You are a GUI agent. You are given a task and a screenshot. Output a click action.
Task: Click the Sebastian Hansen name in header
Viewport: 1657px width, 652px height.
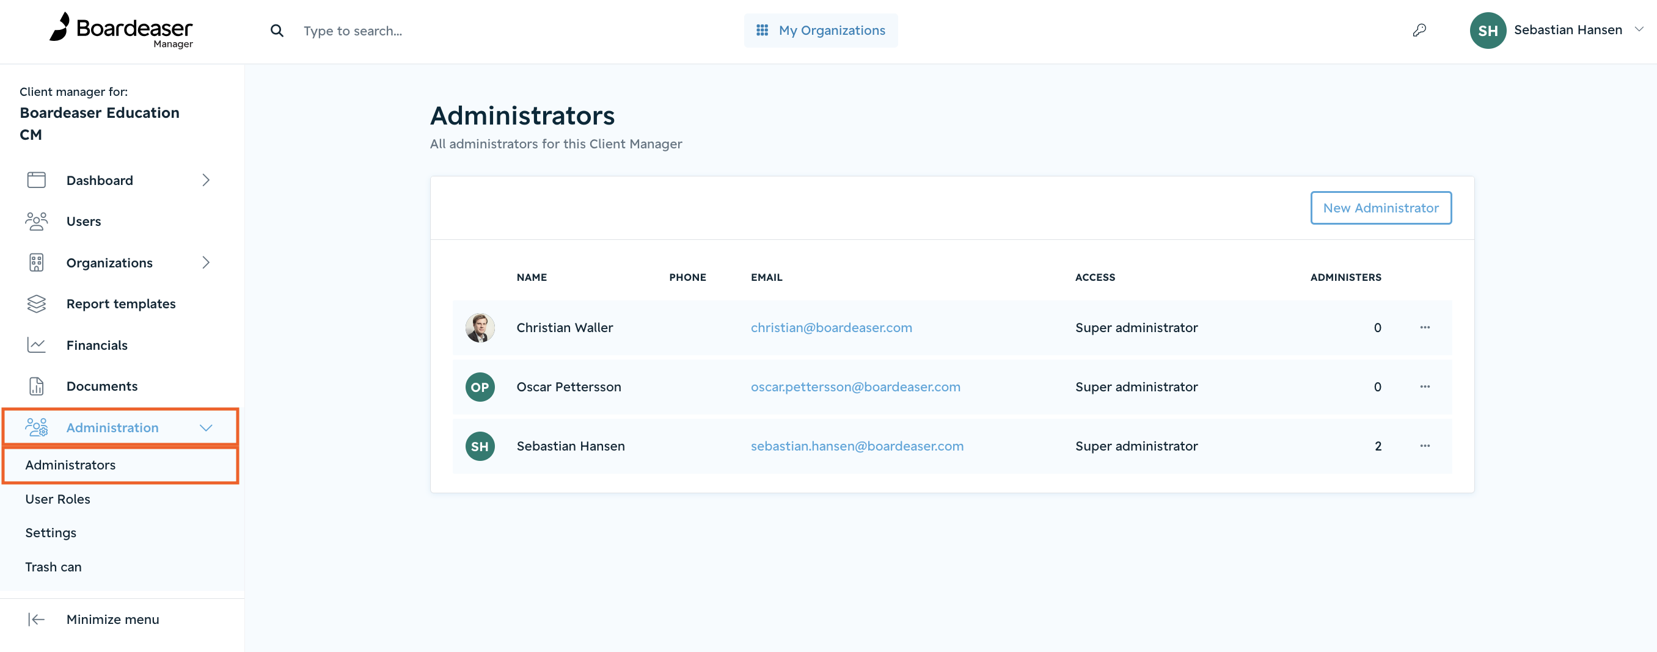pos(1568,29)
